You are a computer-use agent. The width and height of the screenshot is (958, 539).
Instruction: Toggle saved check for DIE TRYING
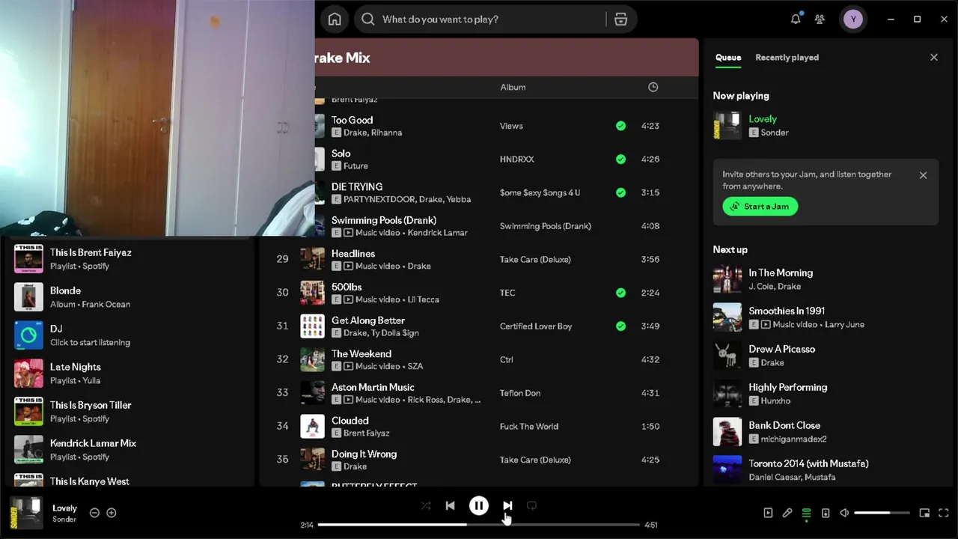620,192
